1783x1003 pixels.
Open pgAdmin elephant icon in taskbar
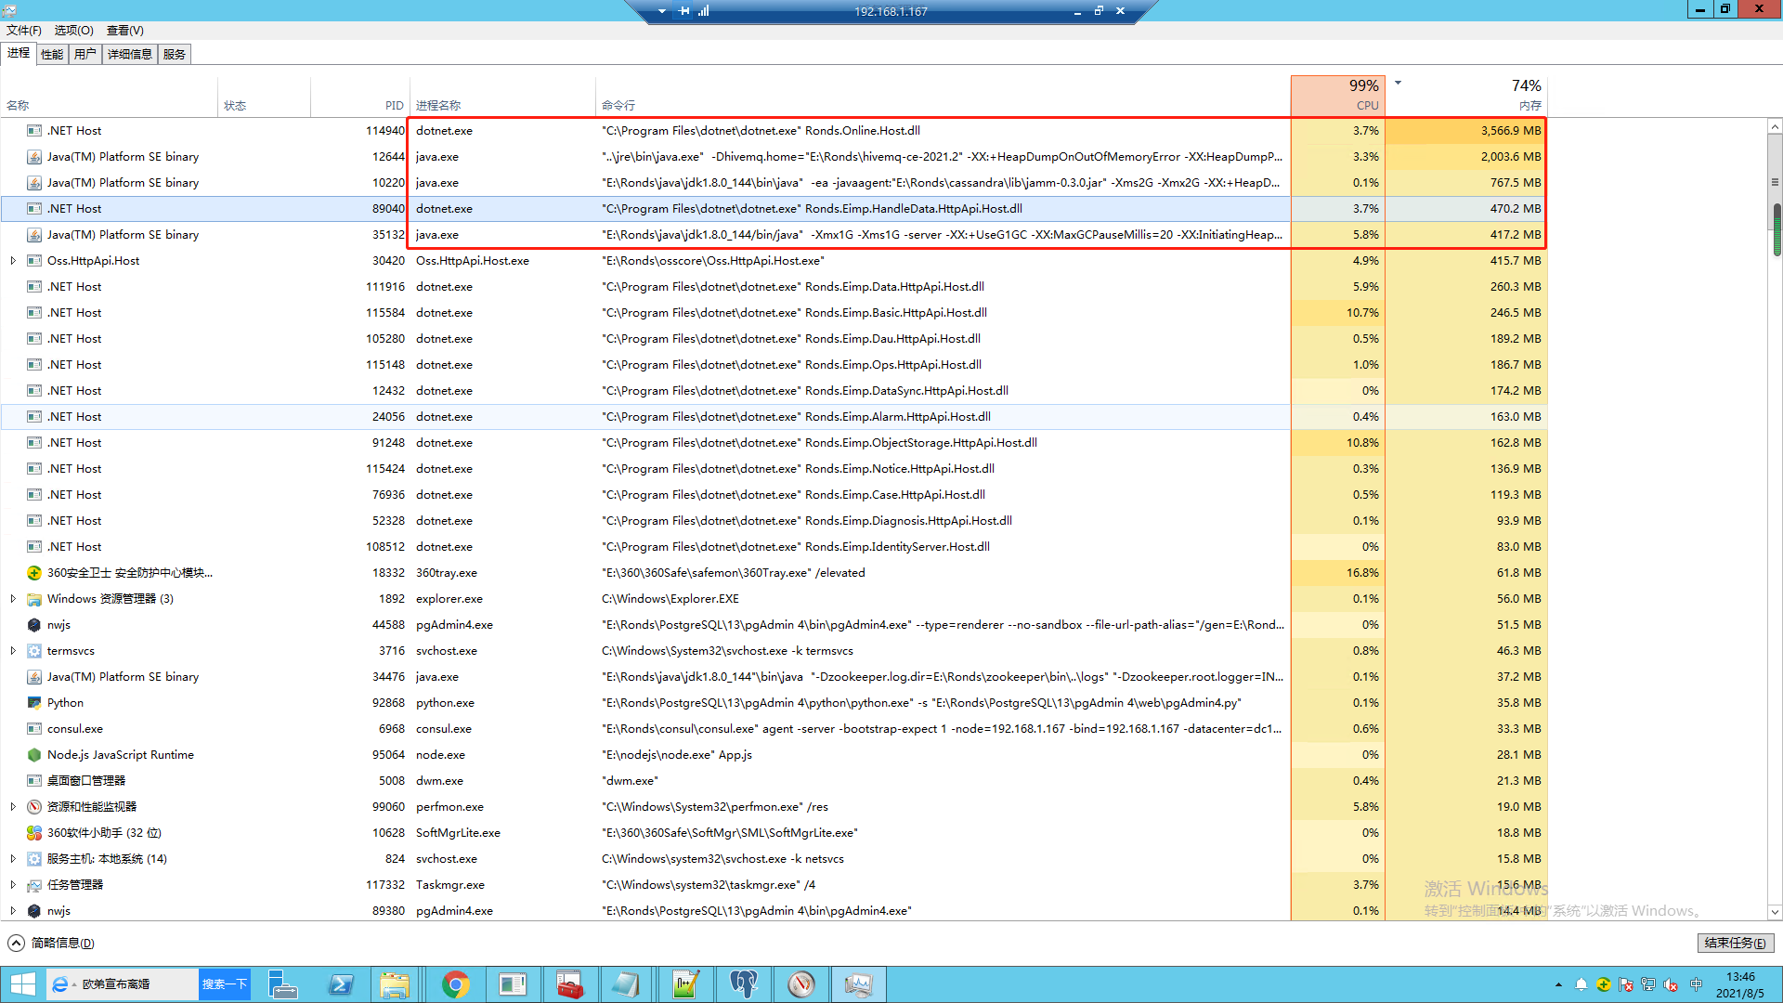click(x=743, y=984)
